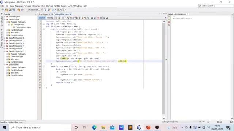Open the File Explorer taskbar icon
The height and width of the screenshot is (131, 234).
coord(103,127)
